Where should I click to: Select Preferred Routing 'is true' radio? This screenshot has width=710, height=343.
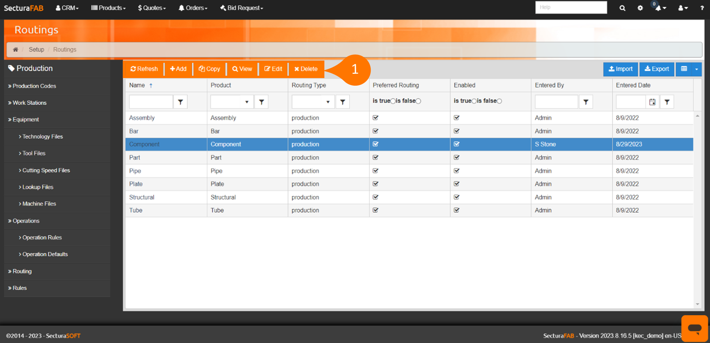pos(393,101)
